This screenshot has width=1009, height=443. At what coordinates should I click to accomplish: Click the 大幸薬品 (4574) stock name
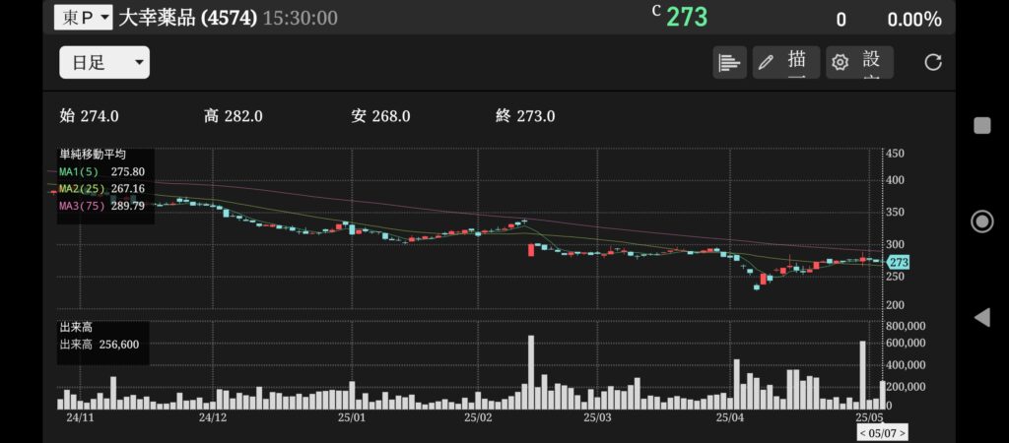point(188,18)
